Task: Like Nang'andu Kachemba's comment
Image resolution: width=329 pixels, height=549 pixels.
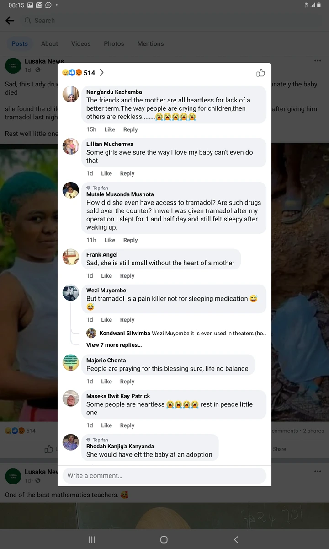Action: tap(110, 129)
